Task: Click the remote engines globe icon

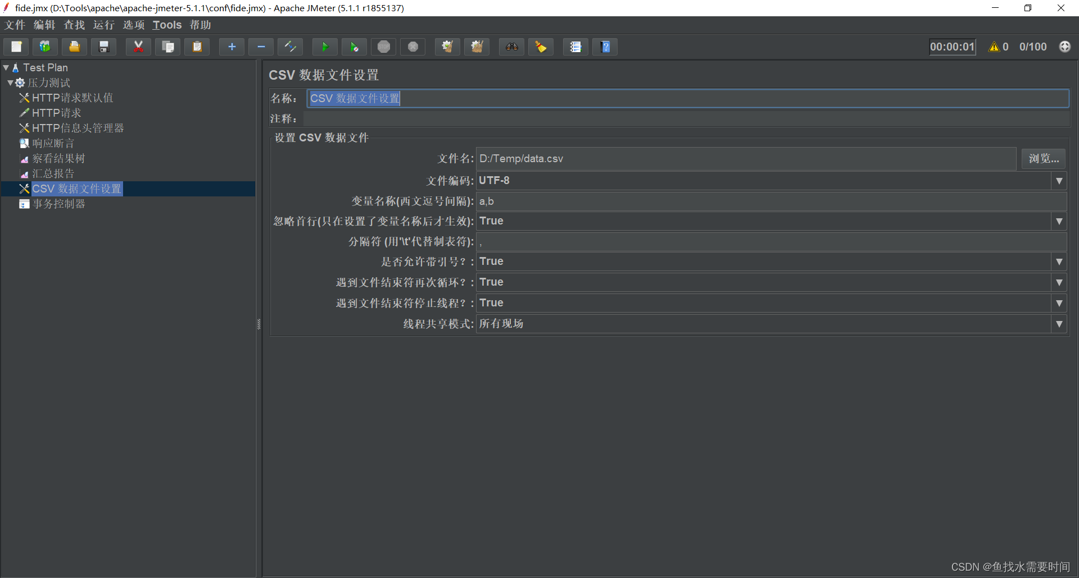Action: pos(1064,47)
